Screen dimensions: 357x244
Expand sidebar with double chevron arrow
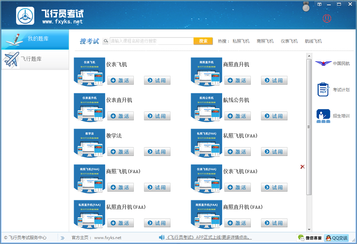pos(63,238)
